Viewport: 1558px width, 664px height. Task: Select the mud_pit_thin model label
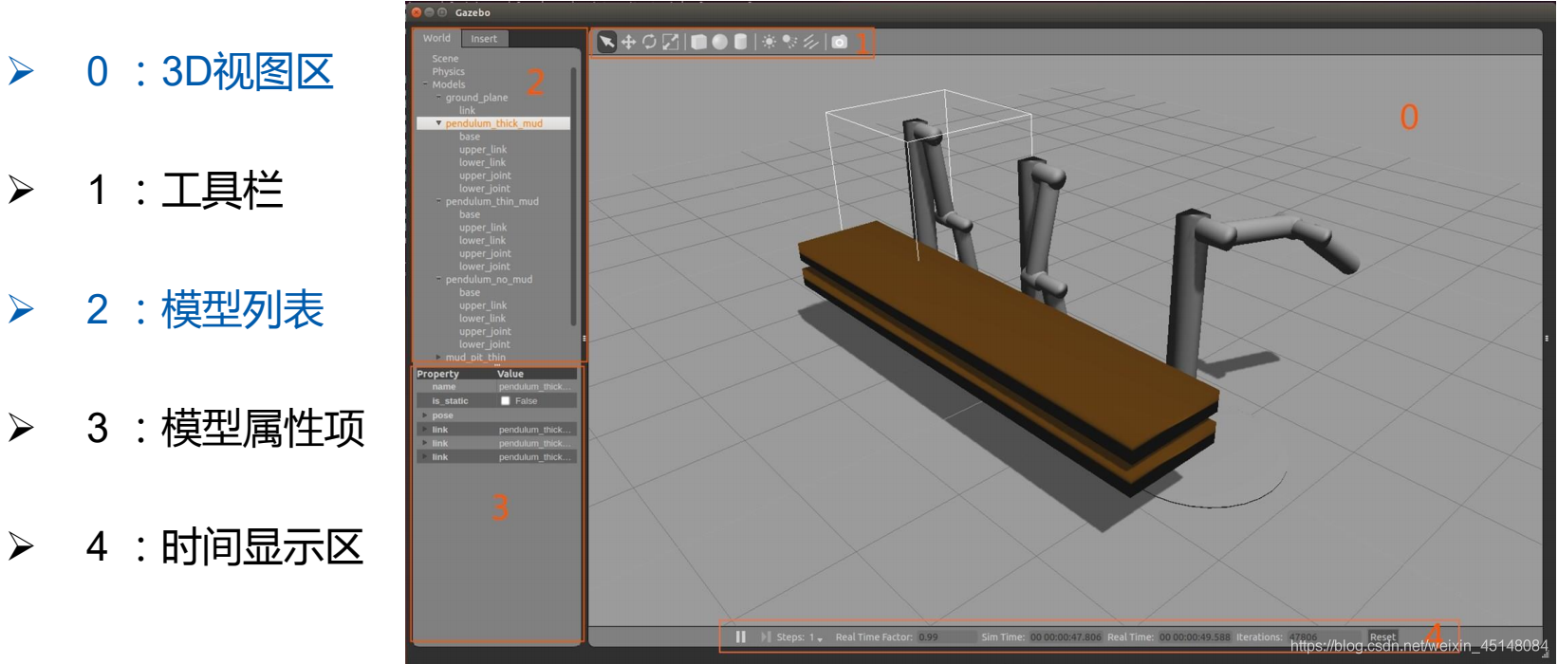pos(475,358)
